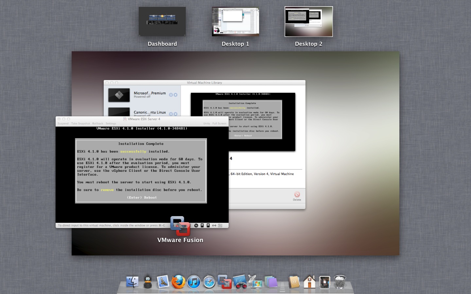
Task: Switch to Unity view in ESXi toolbar
Action: pyautogui.click(x=207, y=123)
